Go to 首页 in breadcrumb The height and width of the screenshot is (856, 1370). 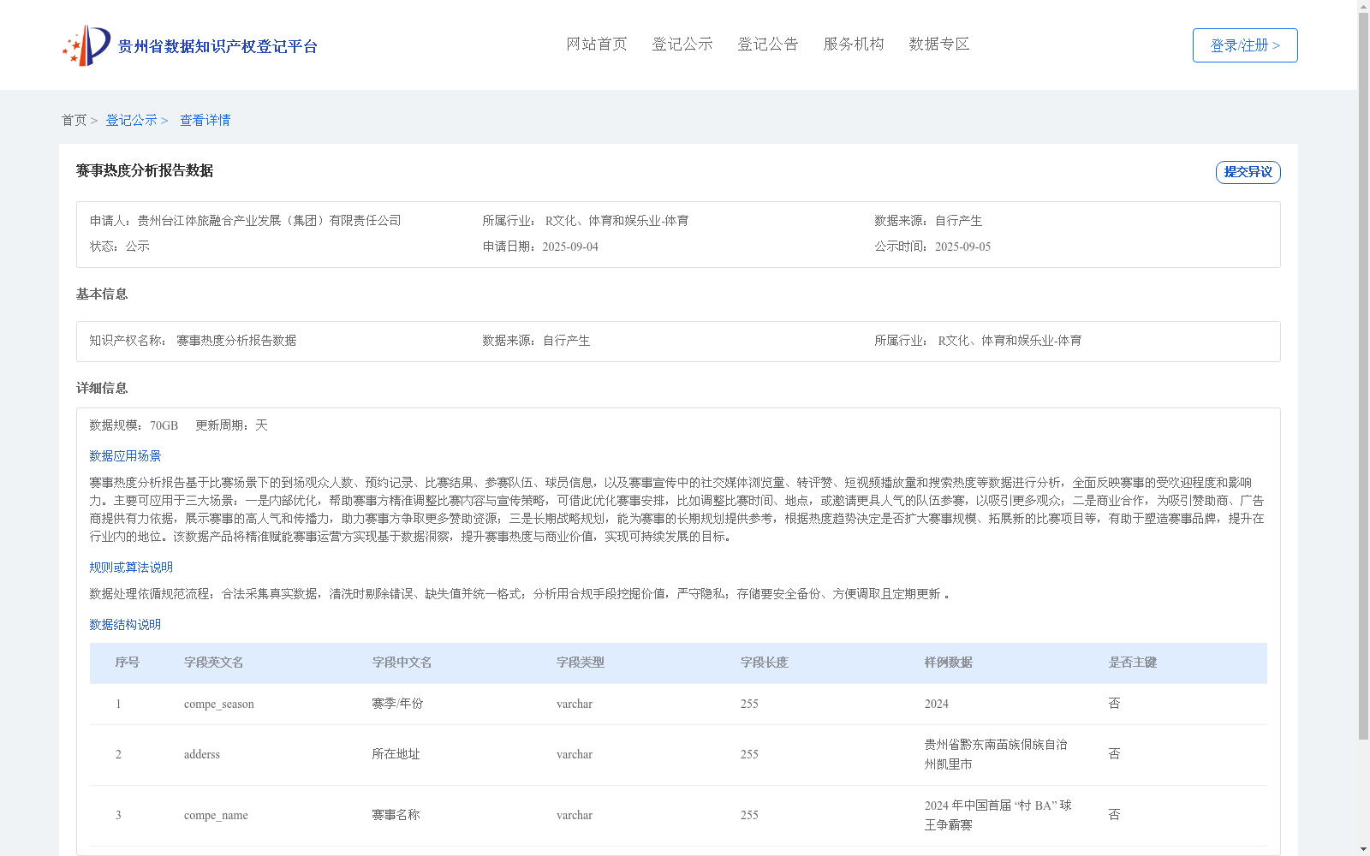point(74,120)
